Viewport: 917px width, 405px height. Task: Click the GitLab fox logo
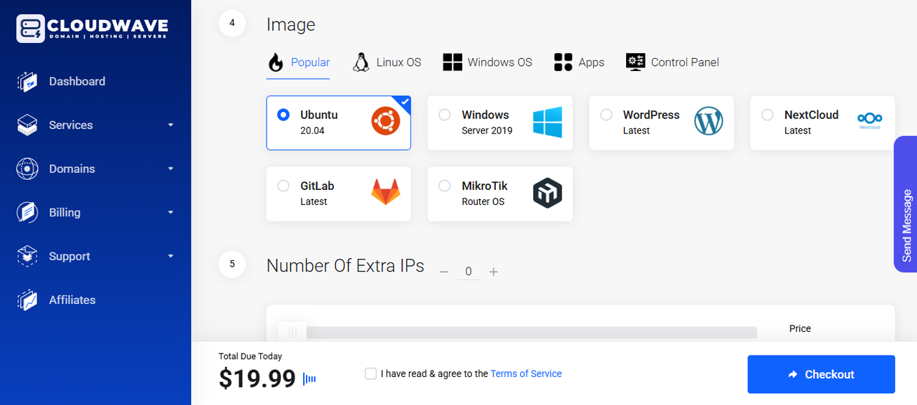(x=385, y=193)
